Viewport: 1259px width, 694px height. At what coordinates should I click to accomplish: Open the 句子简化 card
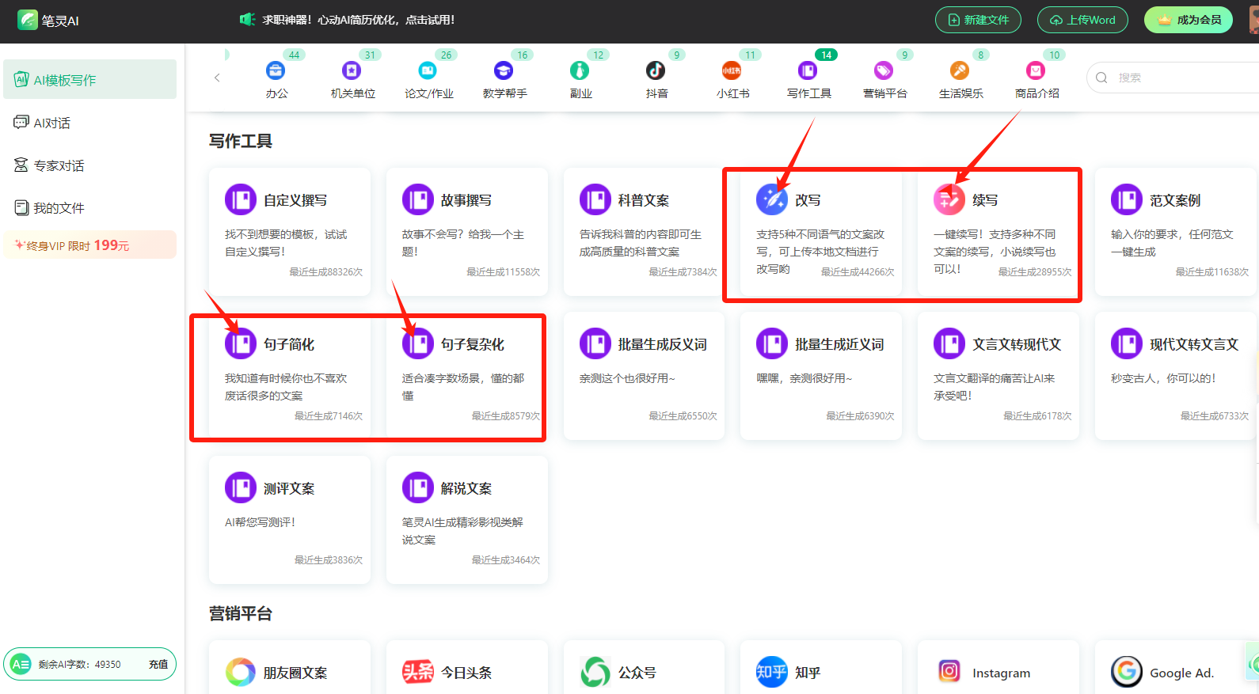290,377
